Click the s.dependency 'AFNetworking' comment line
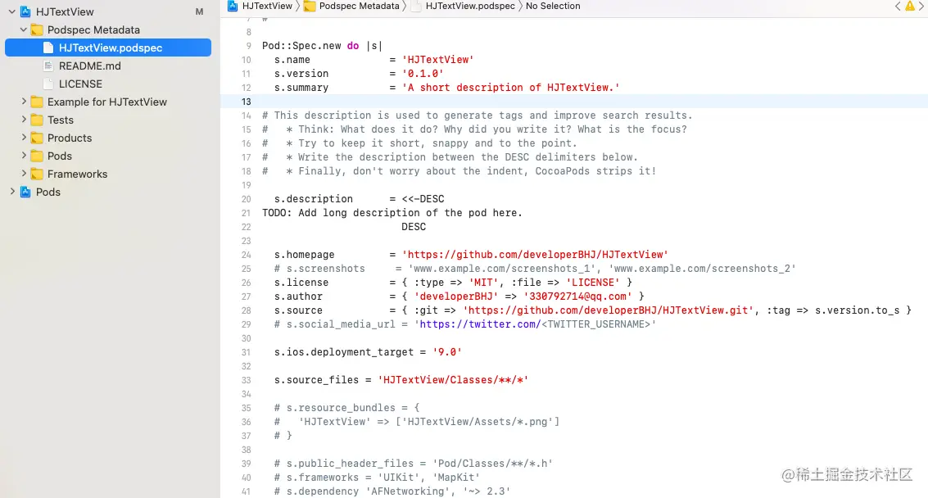This screenshot has height=498, width=928. [x=392, y=491]
